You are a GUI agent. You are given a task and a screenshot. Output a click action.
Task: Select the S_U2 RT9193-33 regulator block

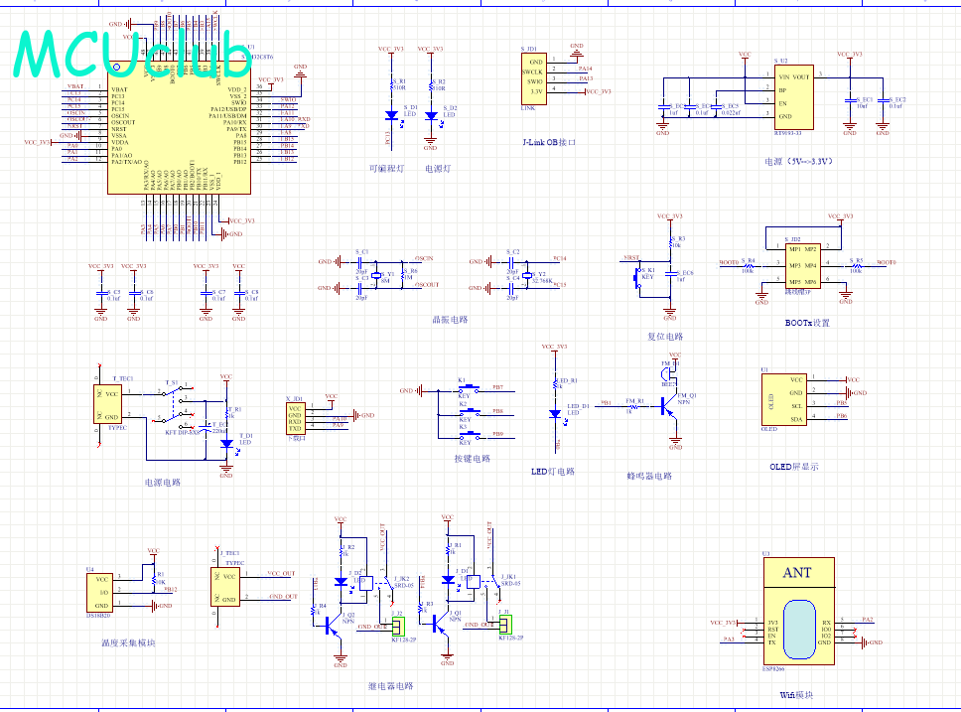(x=793, y=97)
